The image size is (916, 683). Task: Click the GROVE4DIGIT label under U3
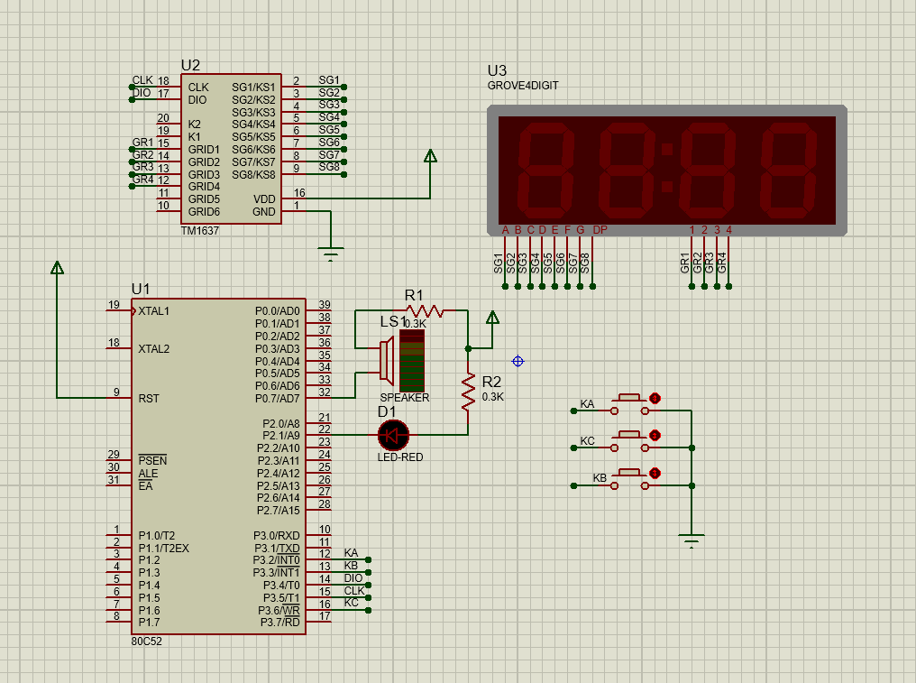523,86
